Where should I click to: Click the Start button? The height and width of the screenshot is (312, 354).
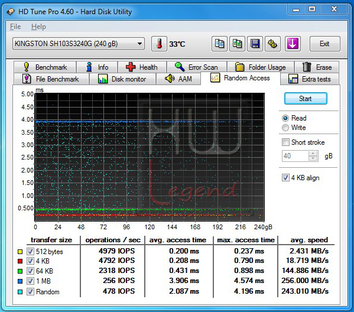[306, 99]
